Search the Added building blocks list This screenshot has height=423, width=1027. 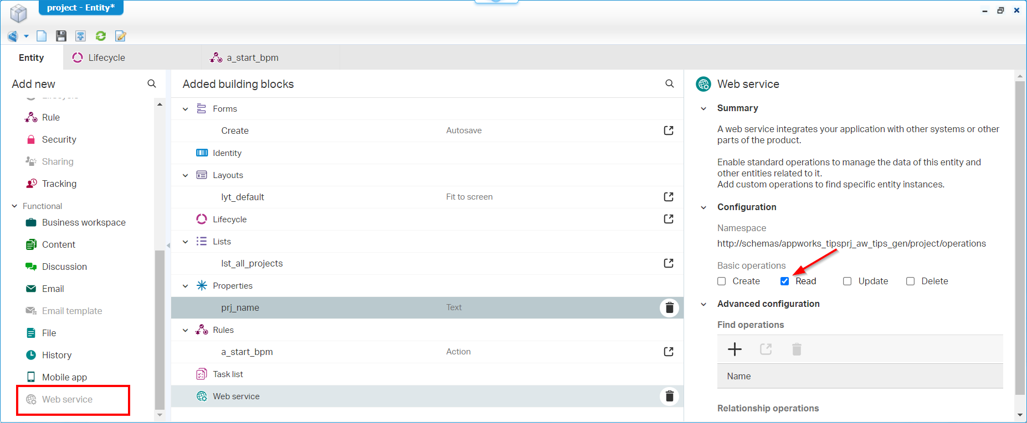(x=669, y=83)
